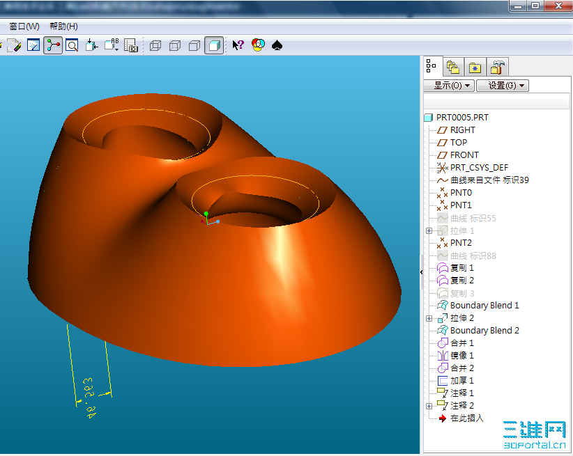The width and height of the screenshot is (573, 456).
Task: Open the 窗口(W) menu
Action: point(24,26)
